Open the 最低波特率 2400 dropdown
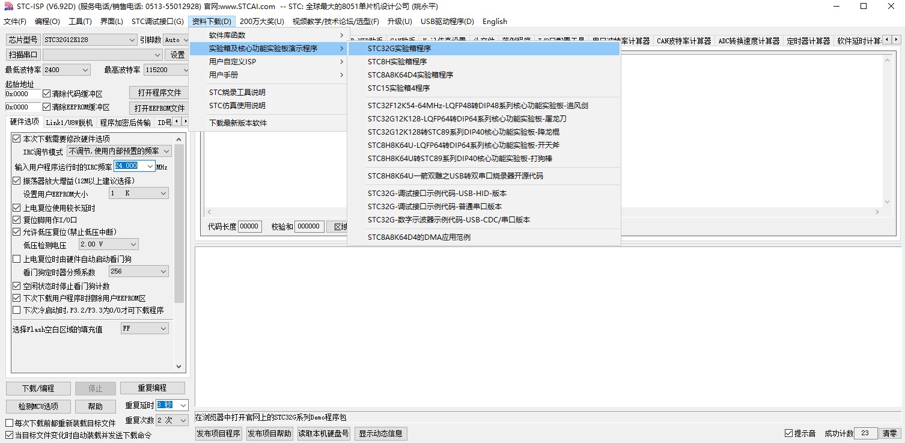 point(66,70)
